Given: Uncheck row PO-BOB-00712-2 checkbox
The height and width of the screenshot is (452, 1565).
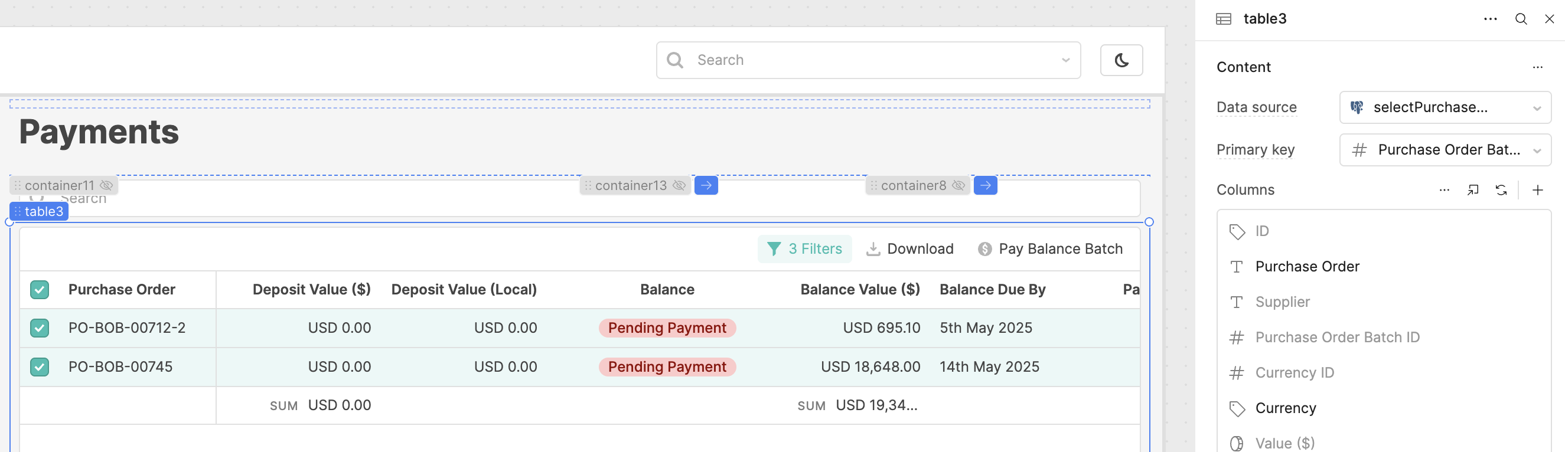Looking at the screenshot, I should [40, 328].
